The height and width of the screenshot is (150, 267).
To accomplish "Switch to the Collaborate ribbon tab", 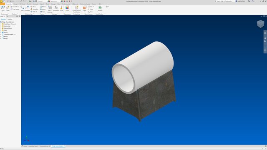I will [x=75, y=4].
